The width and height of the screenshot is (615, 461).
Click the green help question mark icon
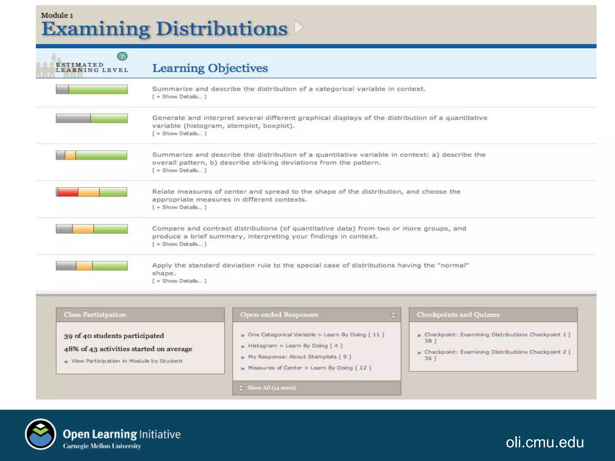122,56
